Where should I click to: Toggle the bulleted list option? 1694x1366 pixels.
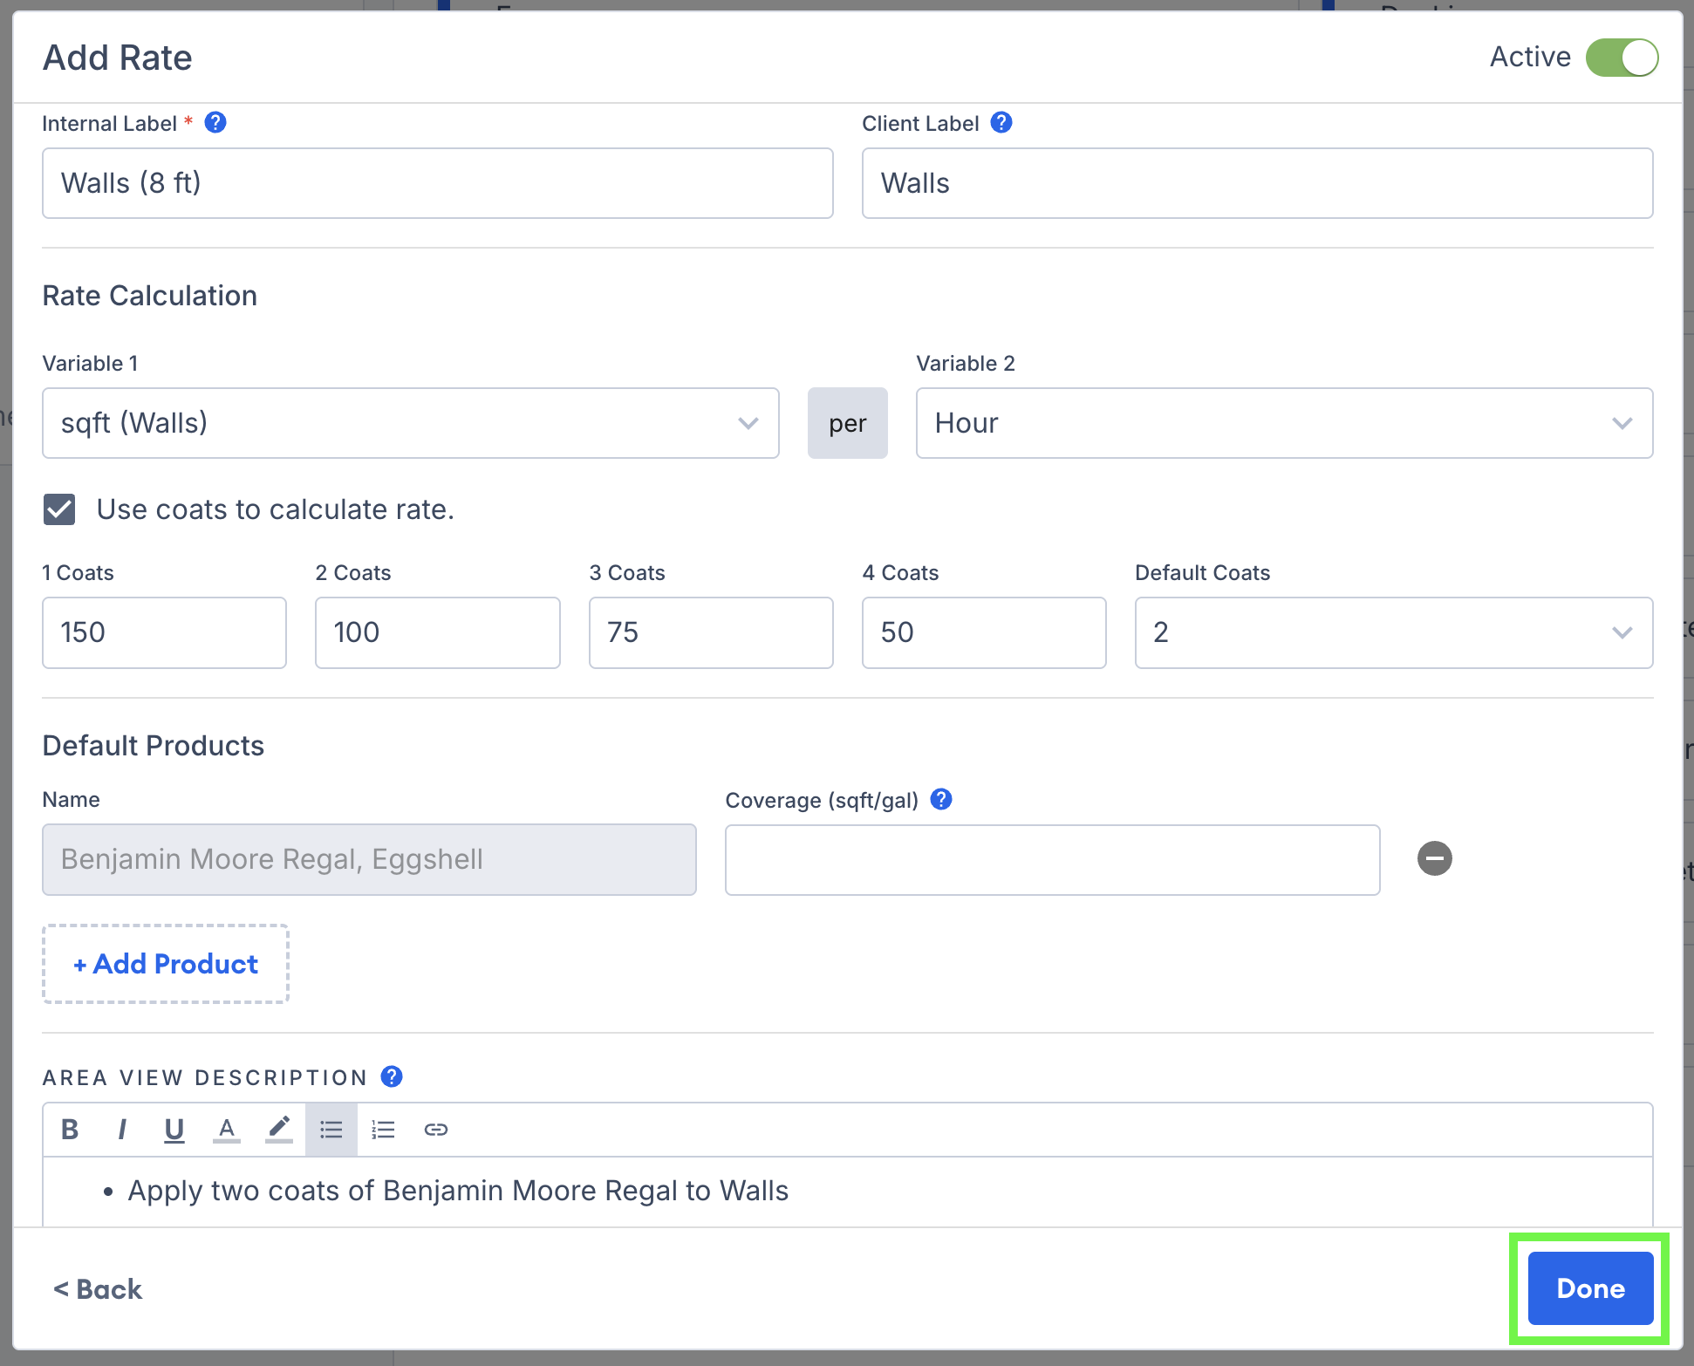tap(331, 1130)
